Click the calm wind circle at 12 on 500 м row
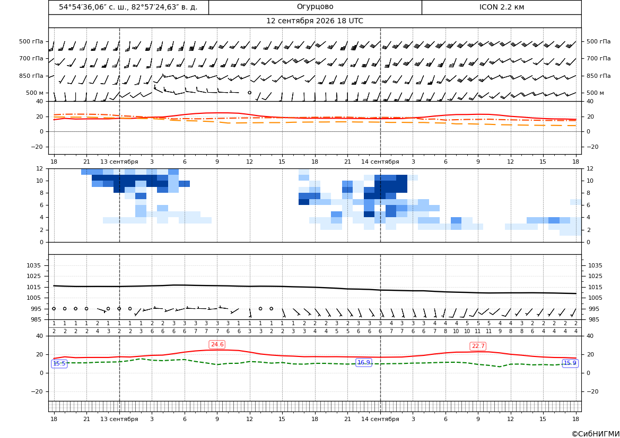 tap(249, 93)
